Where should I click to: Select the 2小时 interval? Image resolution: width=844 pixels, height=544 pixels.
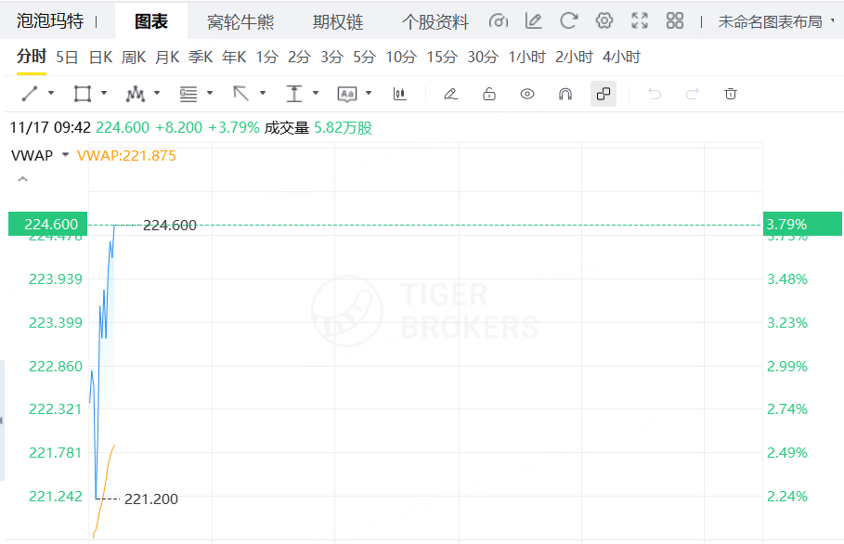pyautogui.click(x=574, y=57)
